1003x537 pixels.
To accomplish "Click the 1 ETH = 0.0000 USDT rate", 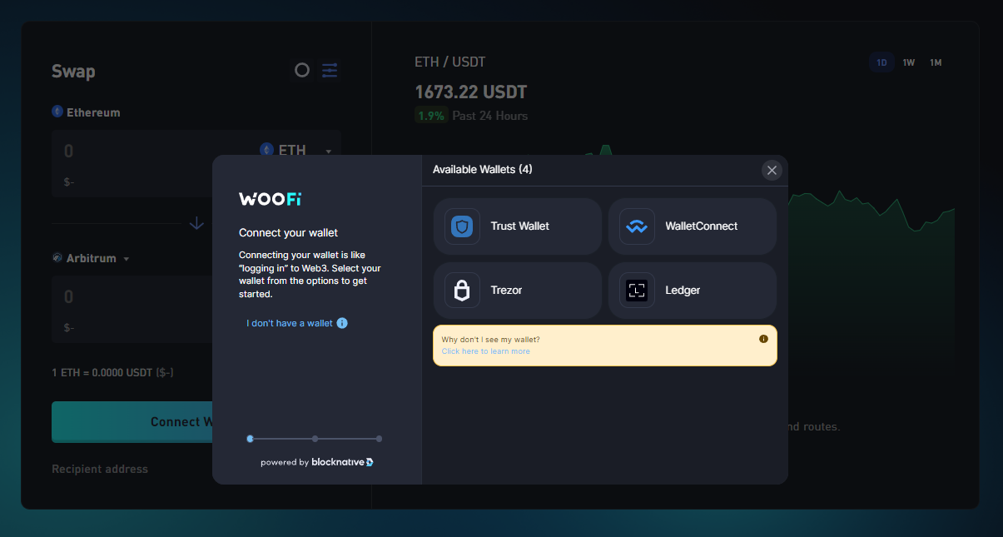I will [113, 372].
